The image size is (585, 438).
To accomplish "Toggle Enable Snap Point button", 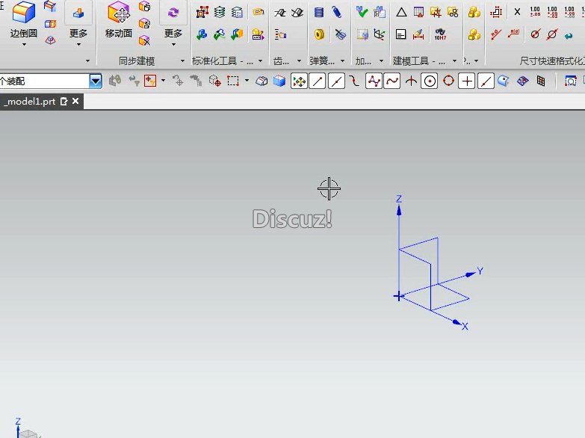I will pyautogui.click(x=299, y=81).
